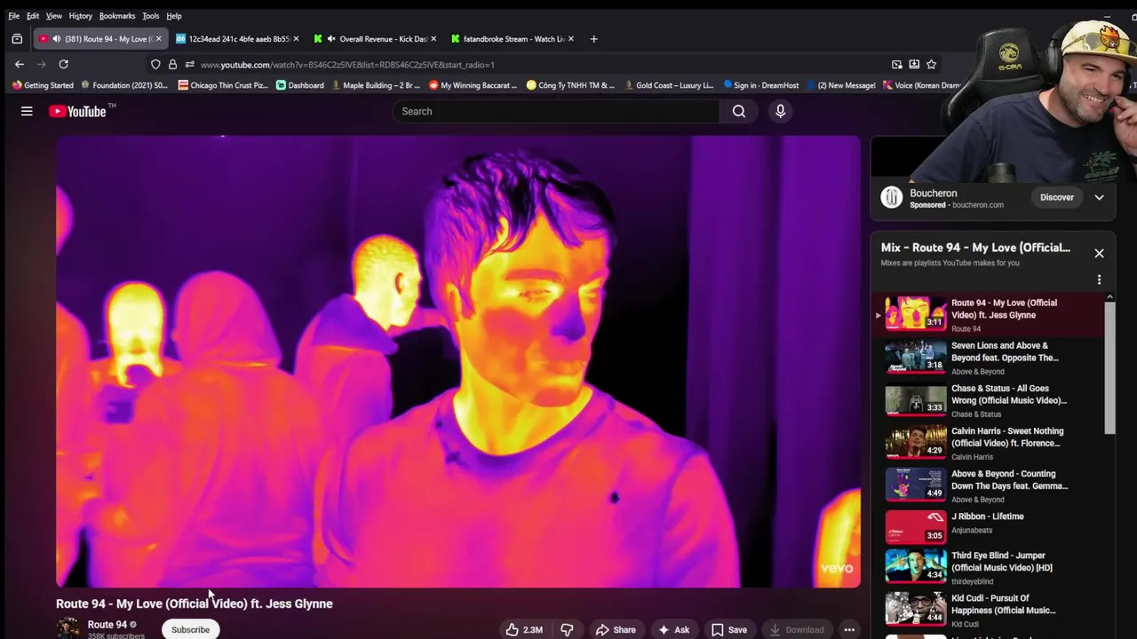Open the Dashboard bookmark

[x=299, y=85]
